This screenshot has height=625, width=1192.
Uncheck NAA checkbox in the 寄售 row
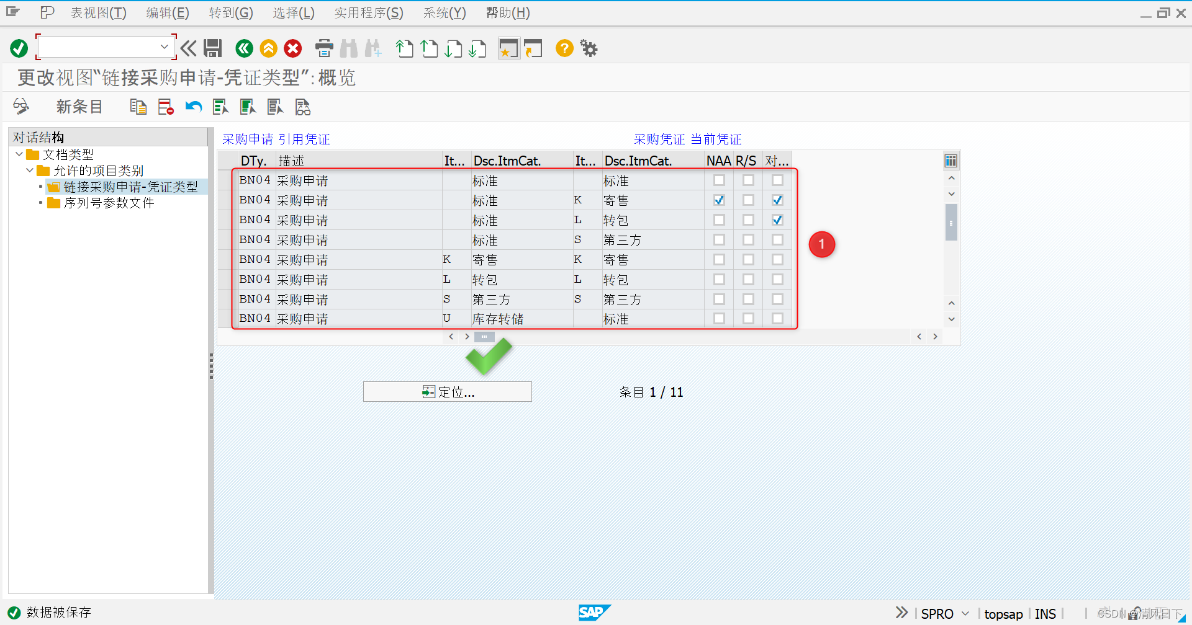tap(718, 200)
